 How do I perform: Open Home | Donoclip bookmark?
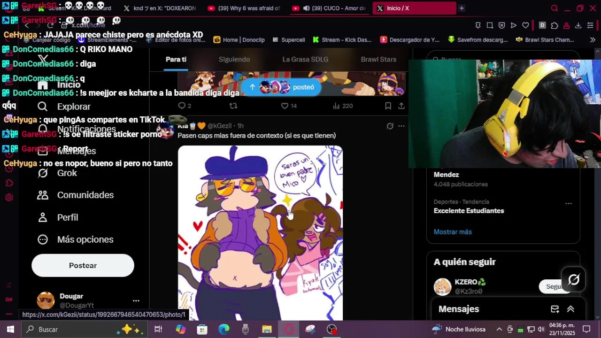click(239, 40)
